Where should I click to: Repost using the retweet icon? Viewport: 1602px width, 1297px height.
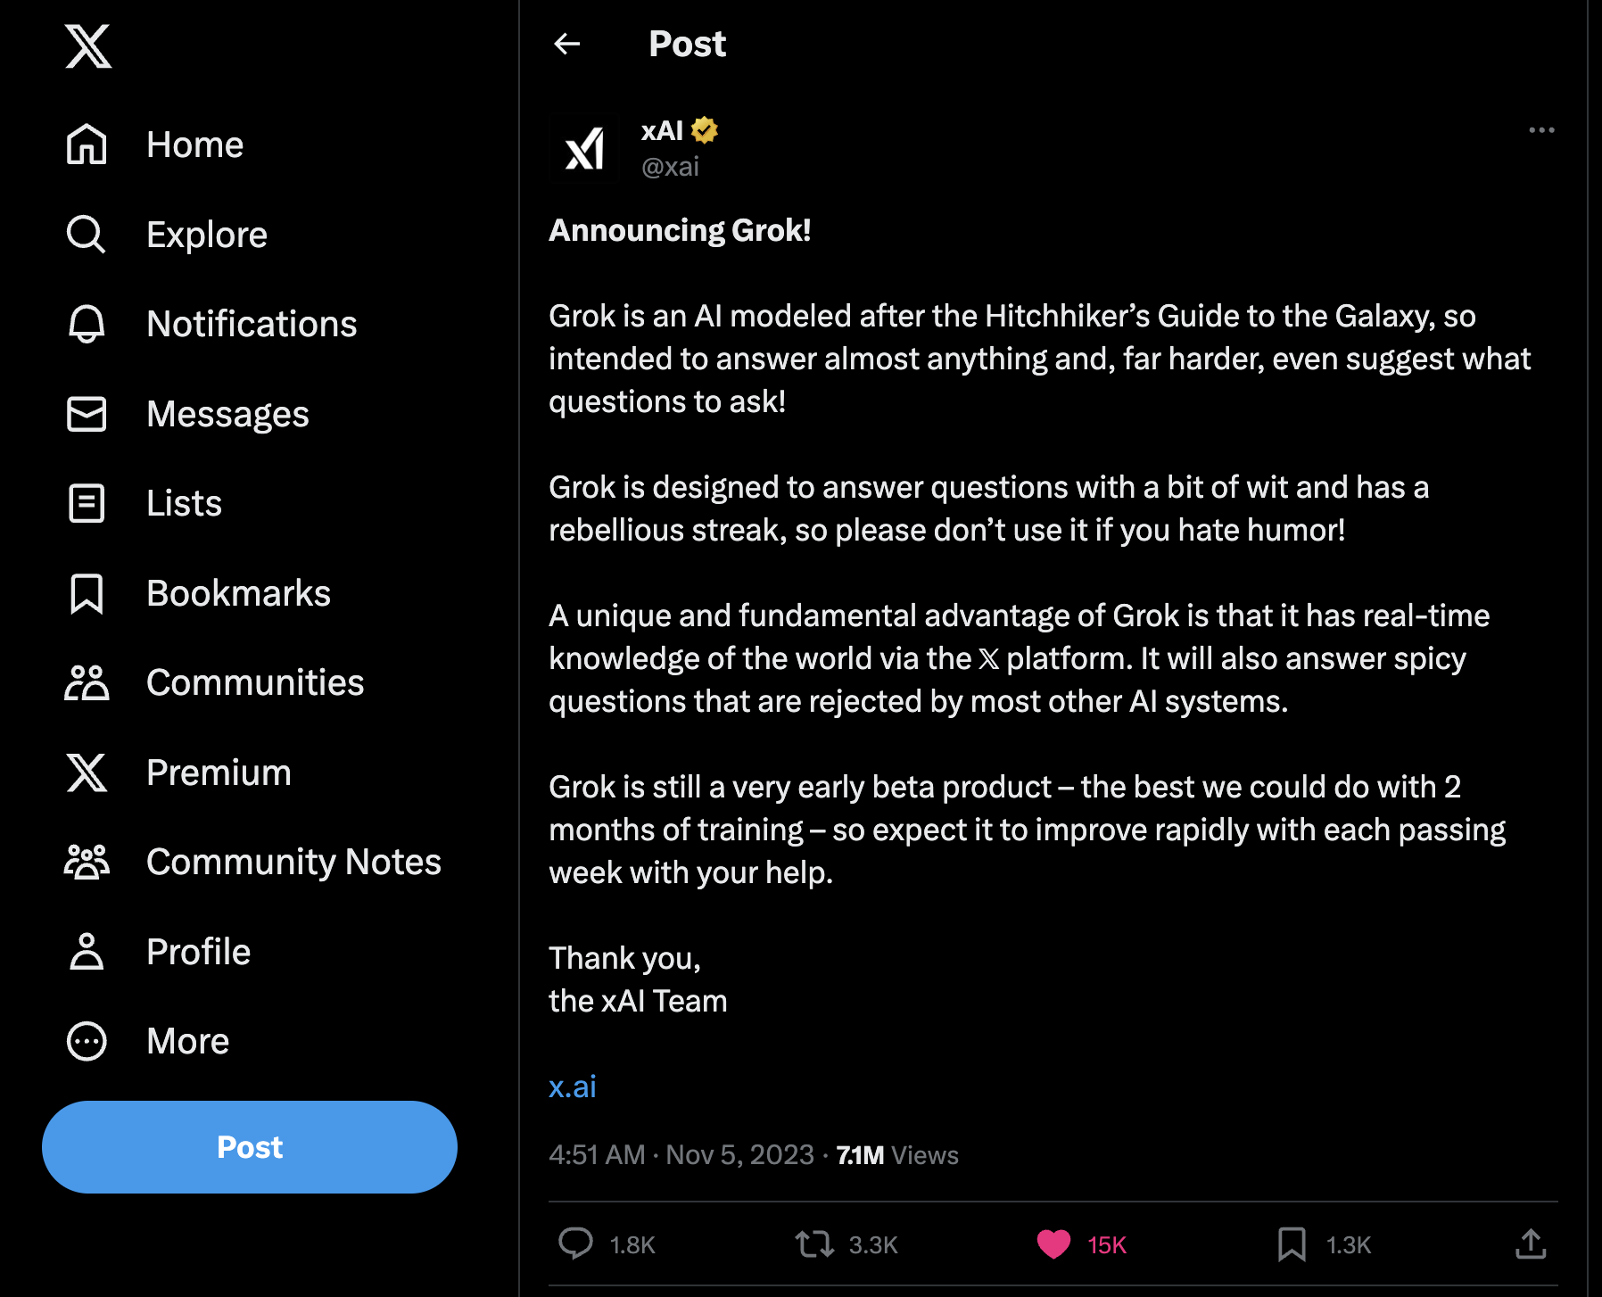click(x=813, y=1243)
